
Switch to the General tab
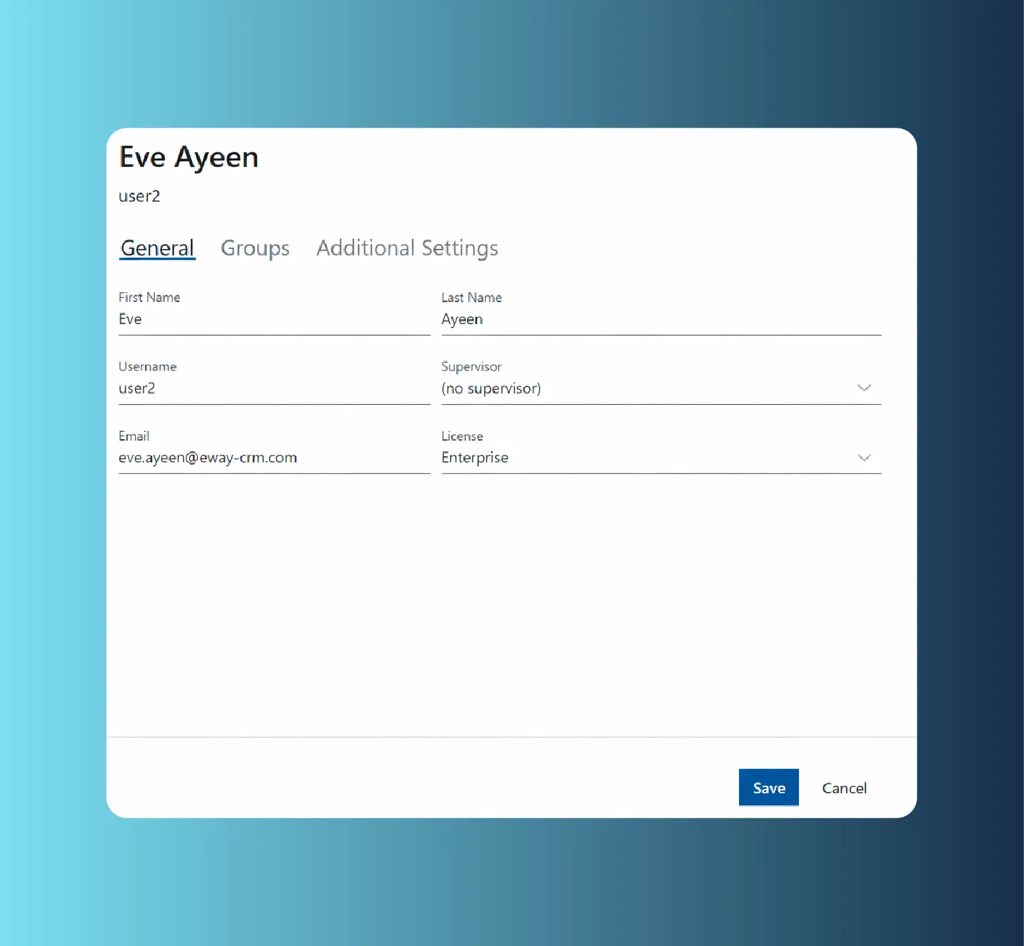point(157,248)
